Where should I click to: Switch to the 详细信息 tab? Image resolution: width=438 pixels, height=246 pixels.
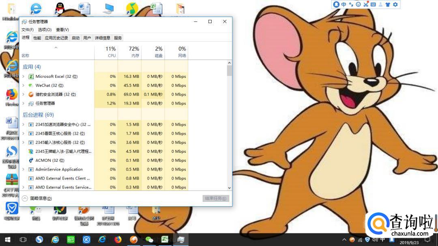click(x=103, y=38)
